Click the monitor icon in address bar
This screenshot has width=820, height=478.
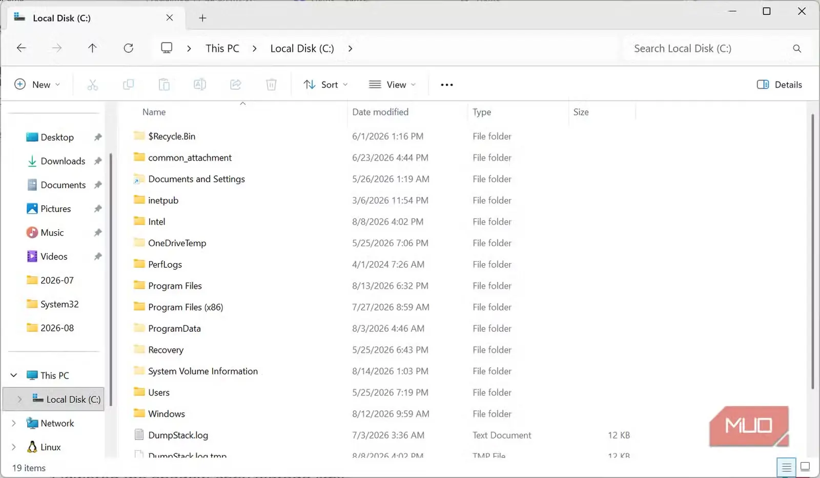click(167, 48)
